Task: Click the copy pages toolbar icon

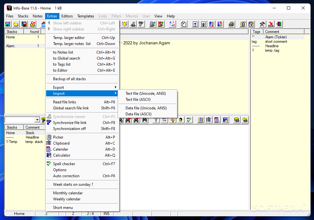Action: point(183,24)
